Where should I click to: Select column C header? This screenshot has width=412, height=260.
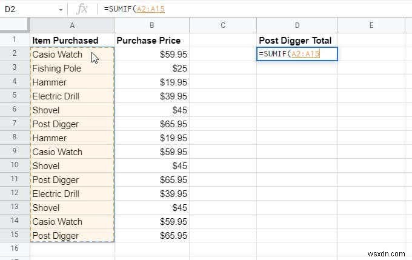pyautogui.click(x=223, y=25)
